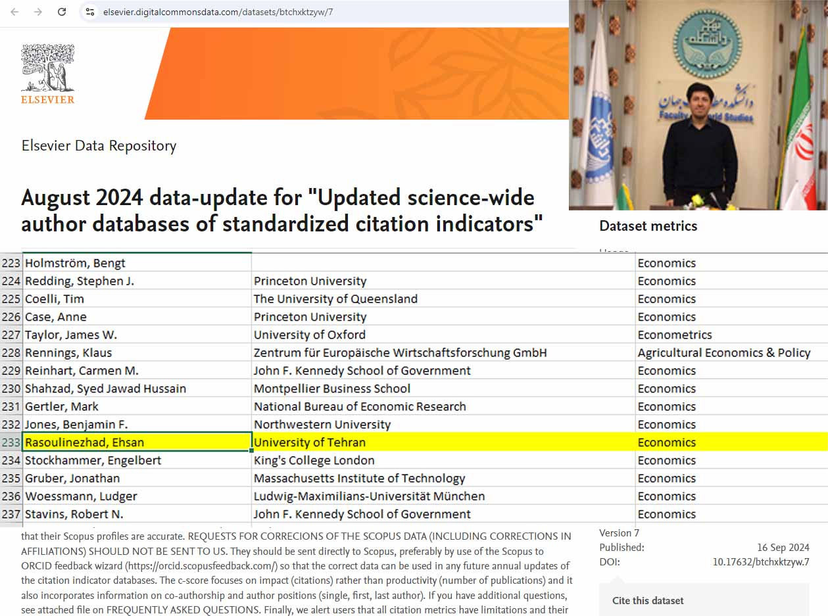Image resolution: width=828 pixels, height=616 pixels.
Task: Select the cell Taylor, James W.
Action: tap(137, 335)
